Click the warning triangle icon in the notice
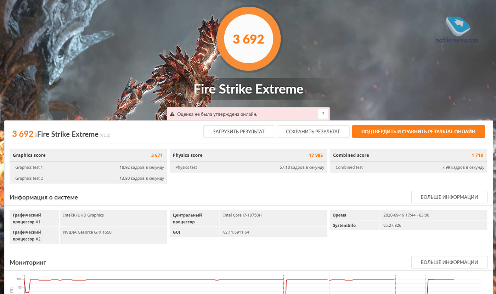The image size is (496, 294). coord(172,114)
